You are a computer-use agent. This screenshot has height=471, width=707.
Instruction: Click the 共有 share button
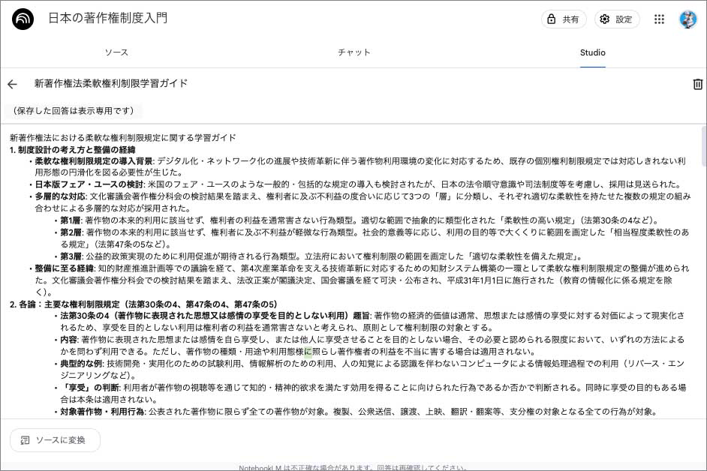(563, 19)
